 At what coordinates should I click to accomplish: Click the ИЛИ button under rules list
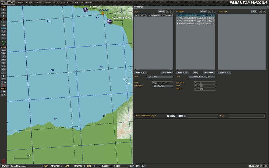(x=196, y=73)
